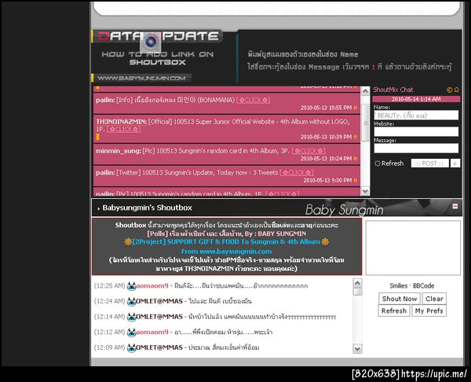Click the ShoutMix date bar 2010-05-14 1:14 AM
The width and height of the screenshot is (471, 382).
pyautogui.click(x=416, y=99)
